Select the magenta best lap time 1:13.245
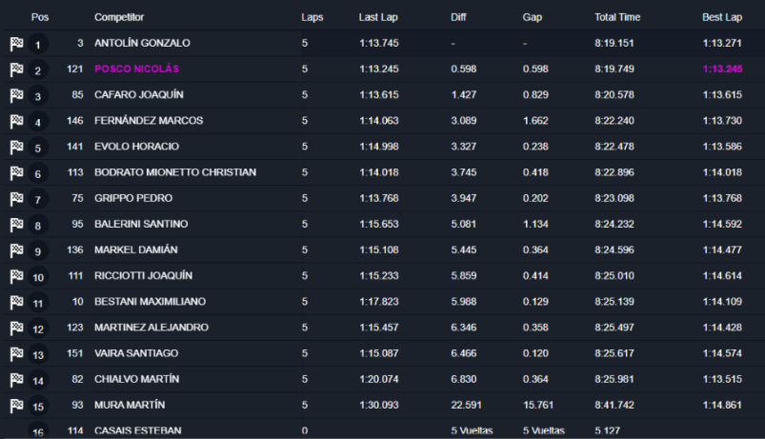Viewport: 765px width, 439px height. [x=722, y=69]
